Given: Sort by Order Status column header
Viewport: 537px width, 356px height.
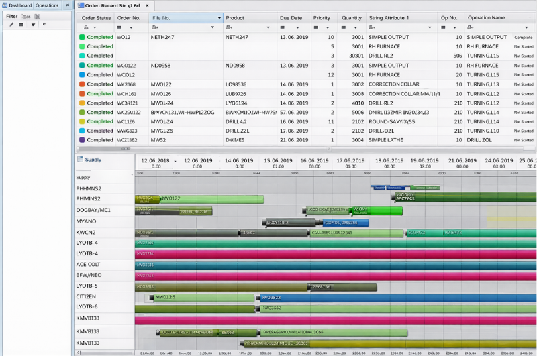Looking at the screenshot, I should (x=96, y=18).
